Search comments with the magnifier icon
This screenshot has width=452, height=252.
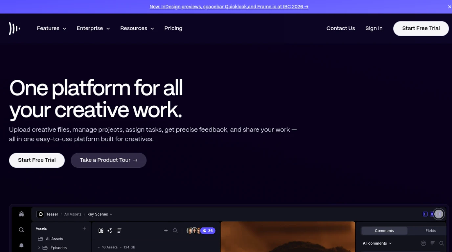tap(441, 243)
